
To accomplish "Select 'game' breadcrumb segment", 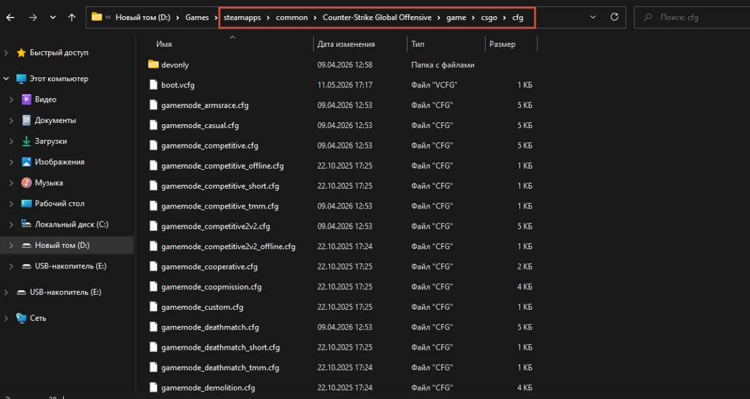I will click(456, 17).
